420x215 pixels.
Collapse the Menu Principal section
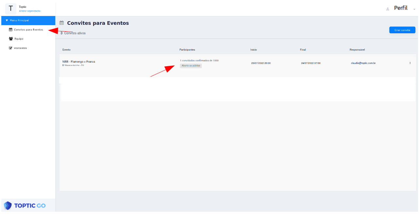pos(7,21)
